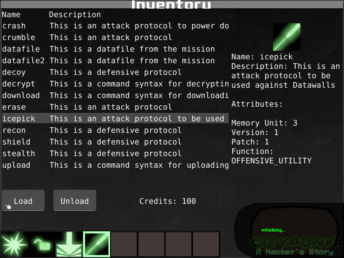Viewport: 344px width, 258px height.
Task: Click the icepick preview image
Action: (287, 37)
